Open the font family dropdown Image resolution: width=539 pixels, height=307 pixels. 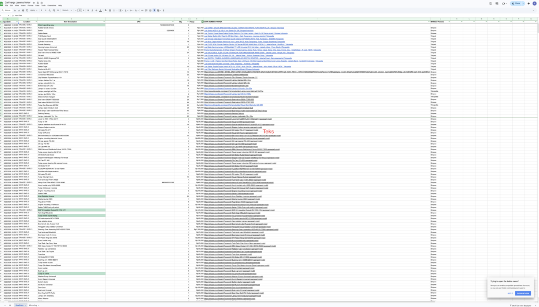click(x=67, y=11)
